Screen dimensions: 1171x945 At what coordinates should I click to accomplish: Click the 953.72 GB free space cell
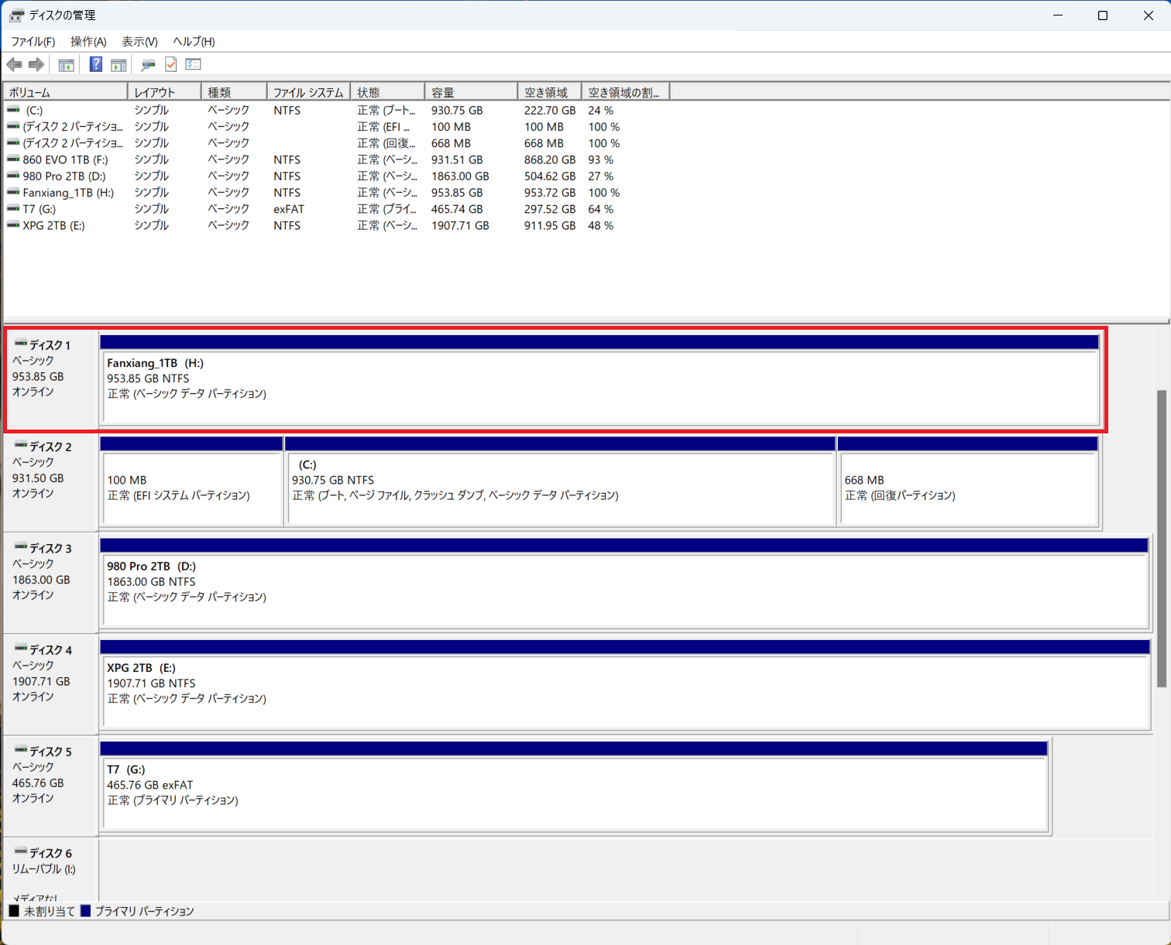click(550, 193)
